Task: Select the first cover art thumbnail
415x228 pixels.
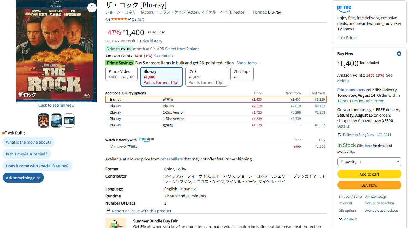Action: [x=44, y=120]
